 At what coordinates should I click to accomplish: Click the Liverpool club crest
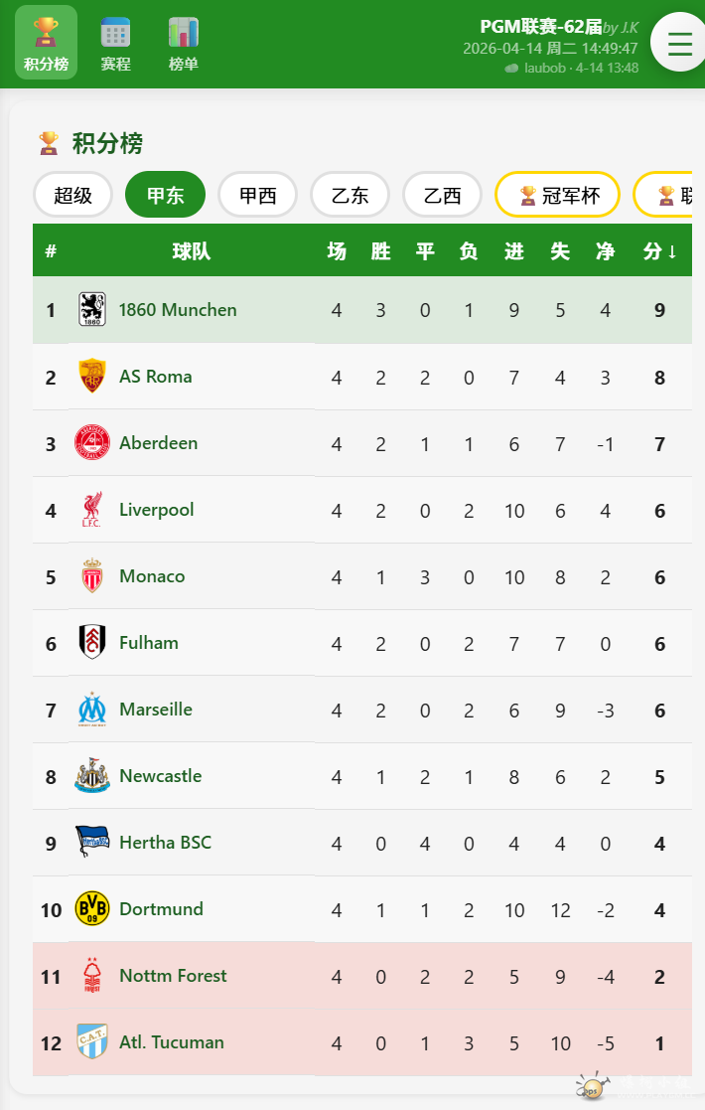click(92, 510)
